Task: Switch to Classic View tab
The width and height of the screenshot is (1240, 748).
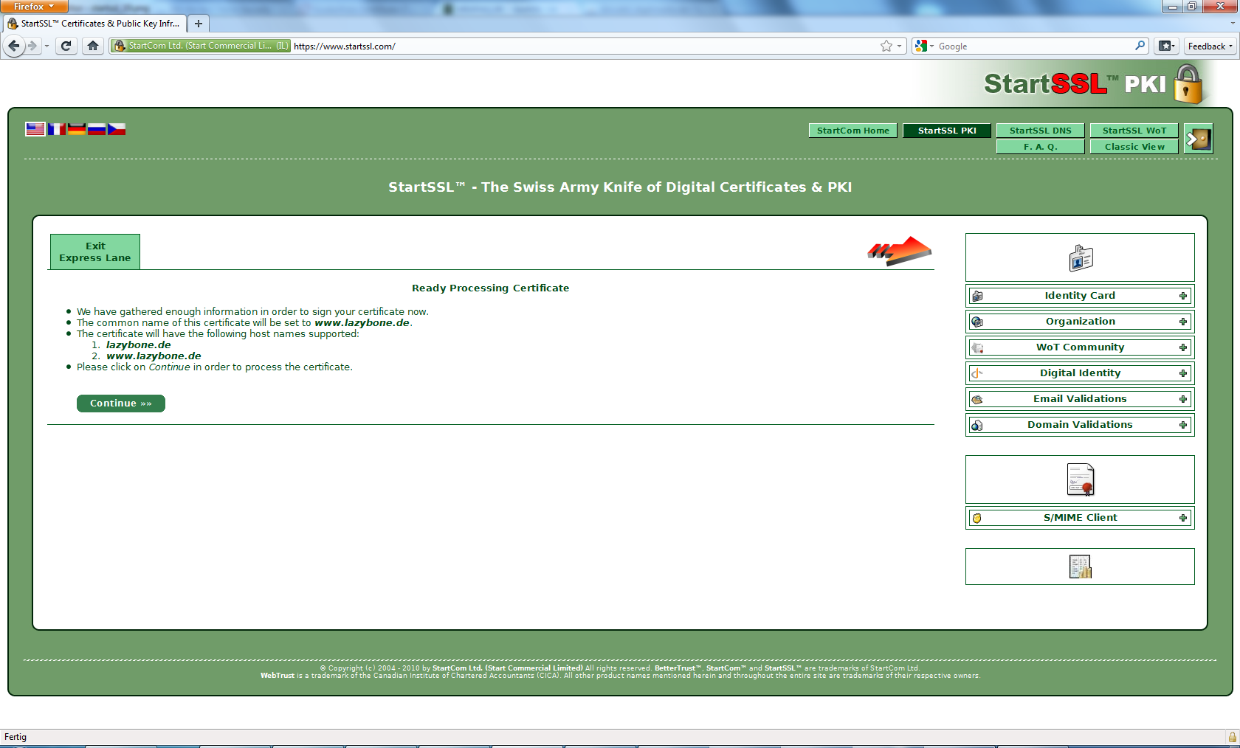Action: tap(1134, 147)
